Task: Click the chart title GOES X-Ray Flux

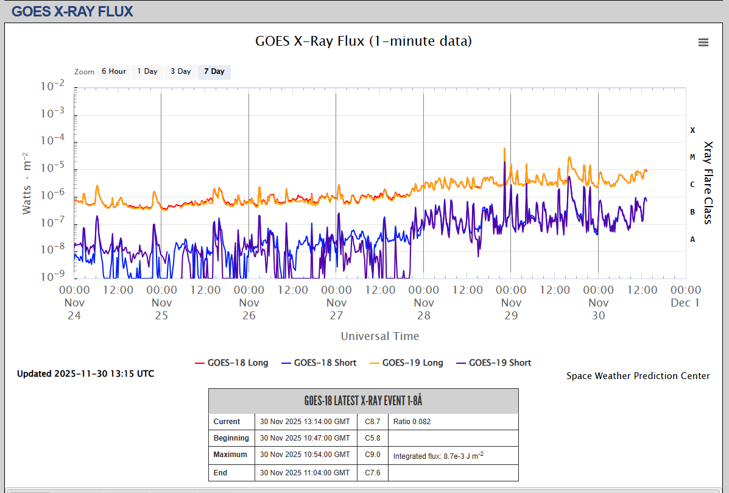Action: pos(363,41)
